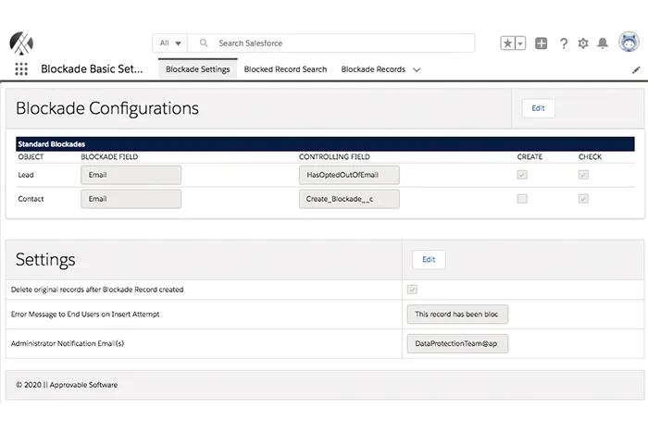Click the Contact object label
The height and width of the screenshot is (432, 648).
[x=31, y=199]
